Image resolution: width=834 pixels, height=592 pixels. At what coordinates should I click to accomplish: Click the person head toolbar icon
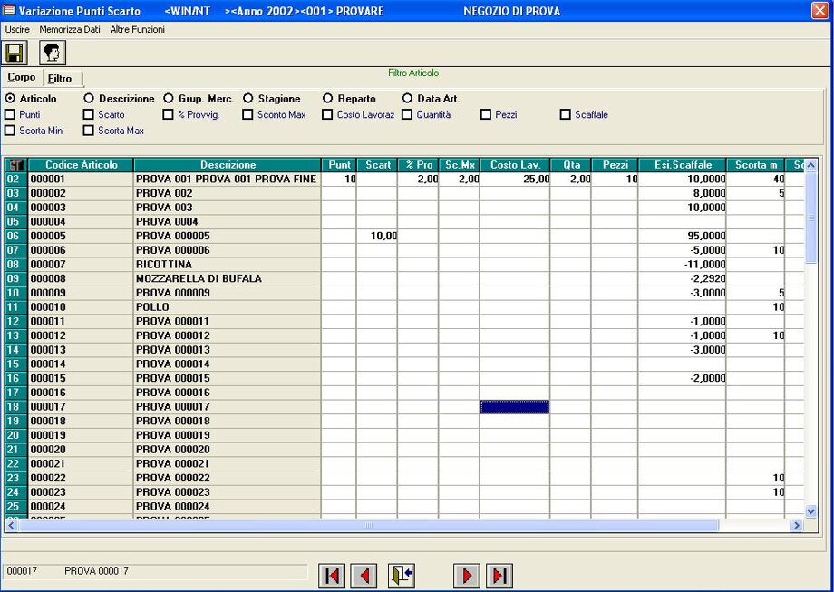pos(53,53)
